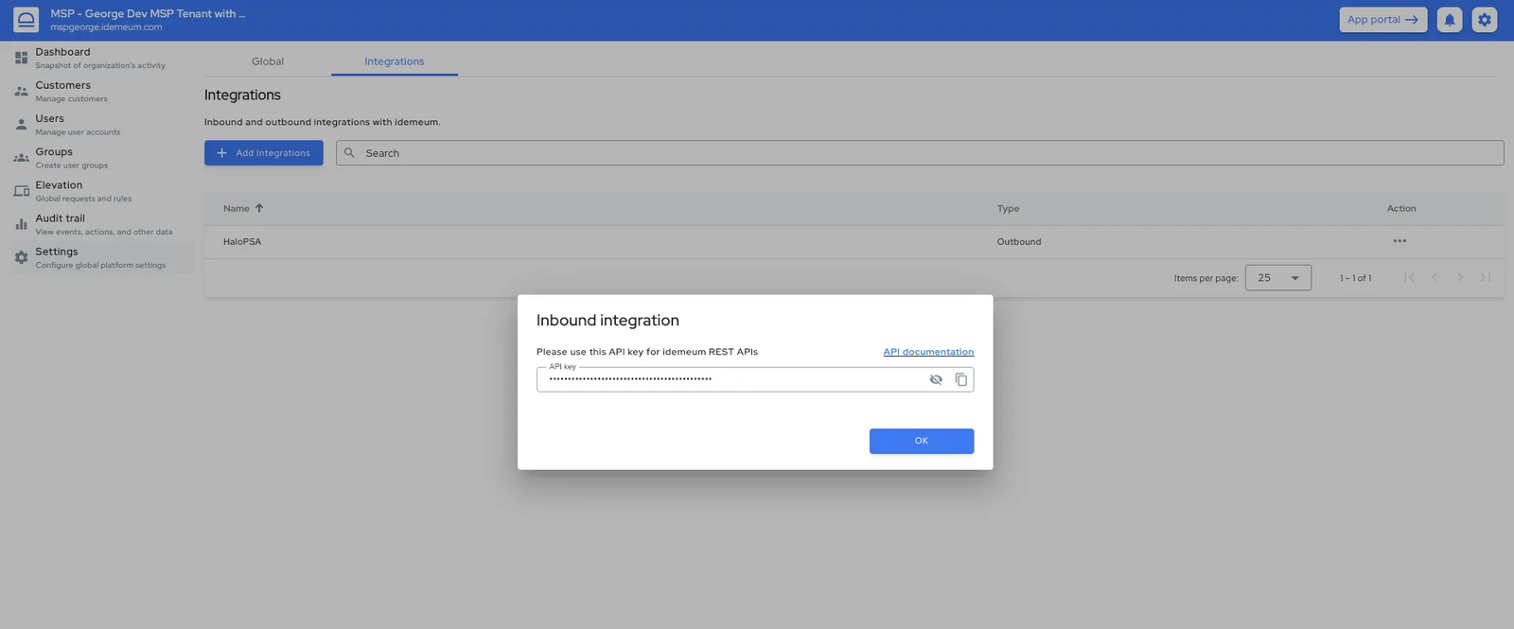Focus the Search integrations field

pyautogui.click(x=920, y=153)
